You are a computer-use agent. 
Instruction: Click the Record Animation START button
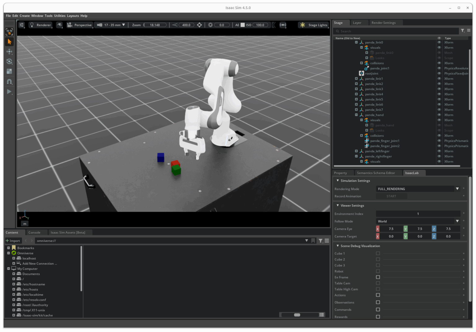391,196
